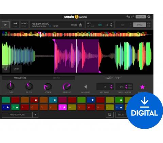The width and height of the screenshot is (163, 143).
Task: Click the purple selected region in main waveform
Action: coord(76,56)
